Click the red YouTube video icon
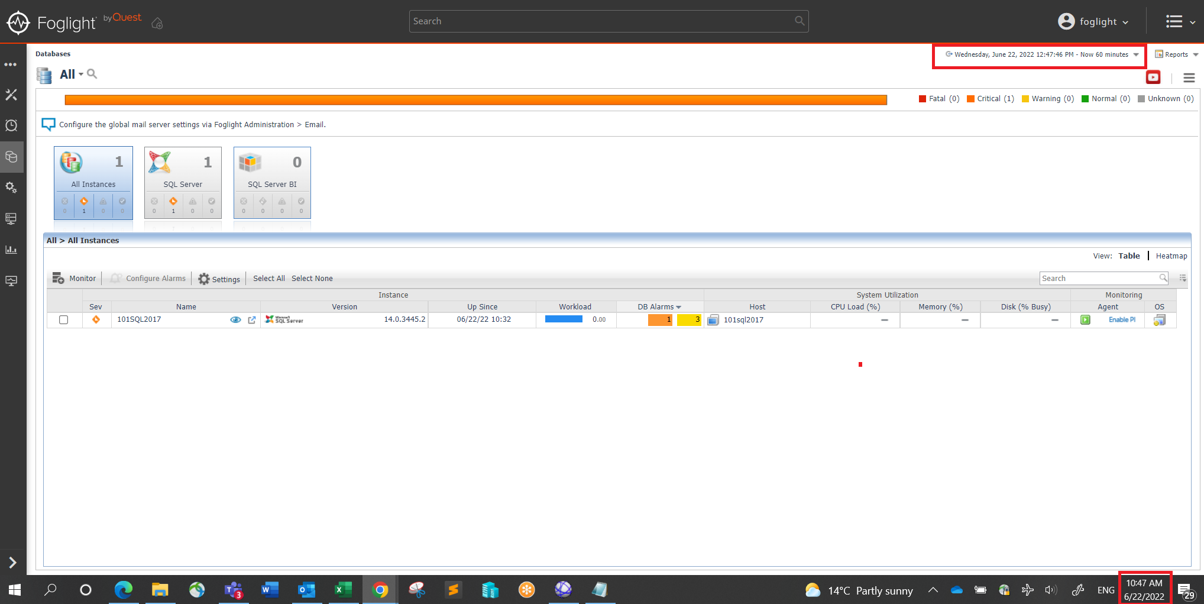This screenshot has width=1204, height=604. 1153,77
